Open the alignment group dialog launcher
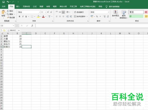Viewport: 148px width, 110px height. point(88,21)
